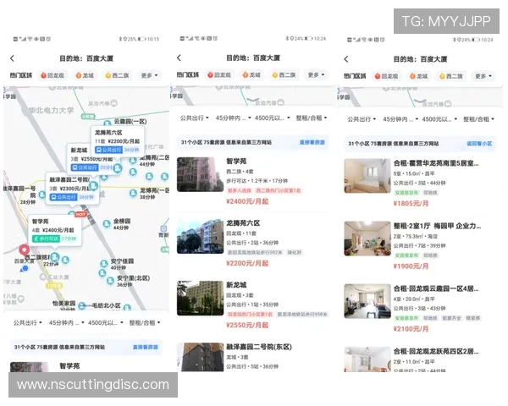508x406 pixels.
Task: Click 融泽嘉园二号院(东区) listing title
Action: [259, 347]
